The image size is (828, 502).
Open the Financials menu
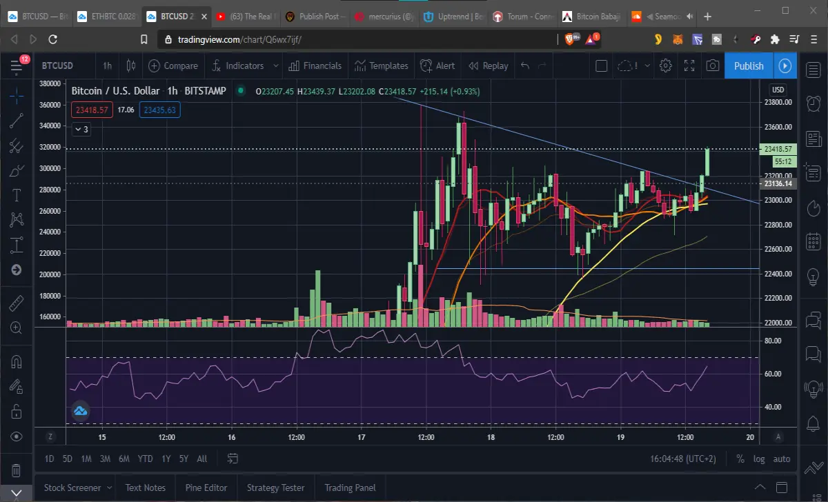click(x=315, y=66)
